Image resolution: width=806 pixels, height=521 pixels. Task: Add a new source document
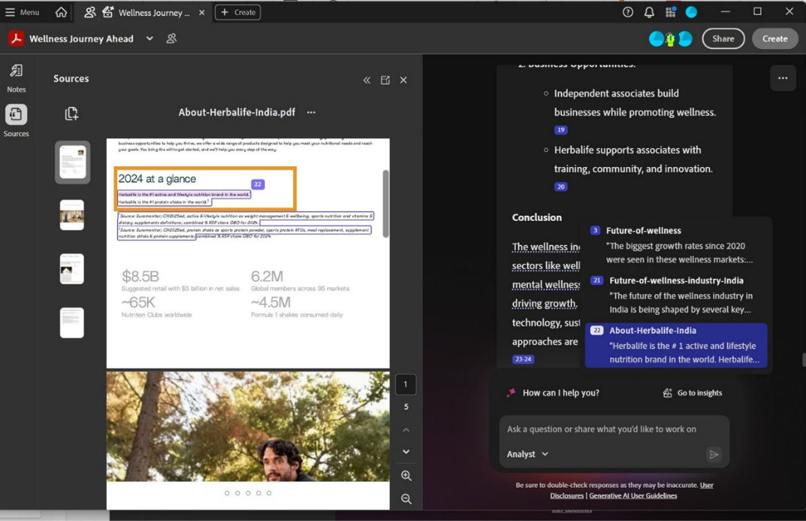coord(71,113)
